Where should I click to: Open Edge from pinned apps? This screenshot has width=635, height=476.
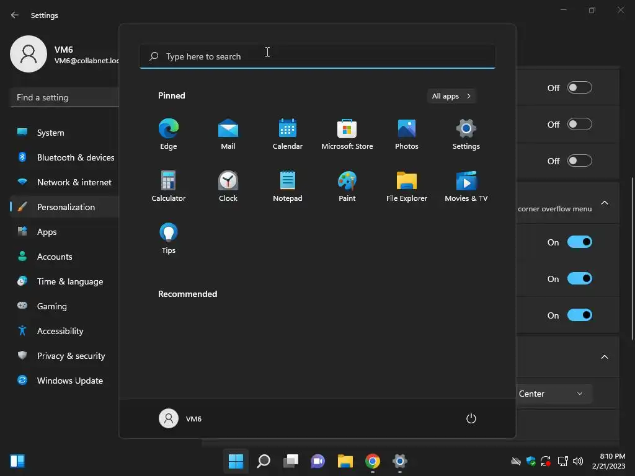(169, 134)
